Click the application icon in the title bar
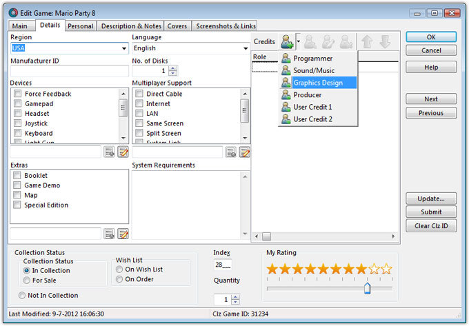The width and height of the screenshot is (469, 326). [13, 13]
